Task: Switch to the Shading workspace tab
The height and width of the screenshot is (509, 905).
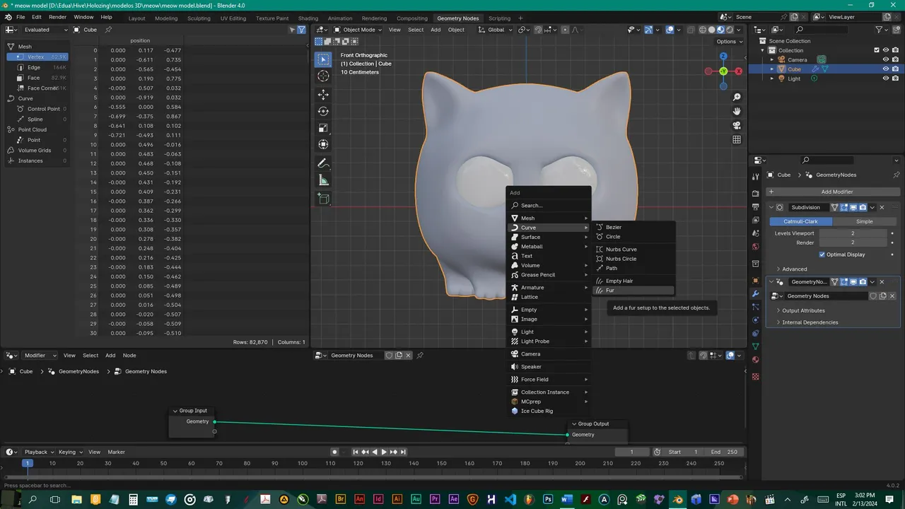Action: (308, 18)
